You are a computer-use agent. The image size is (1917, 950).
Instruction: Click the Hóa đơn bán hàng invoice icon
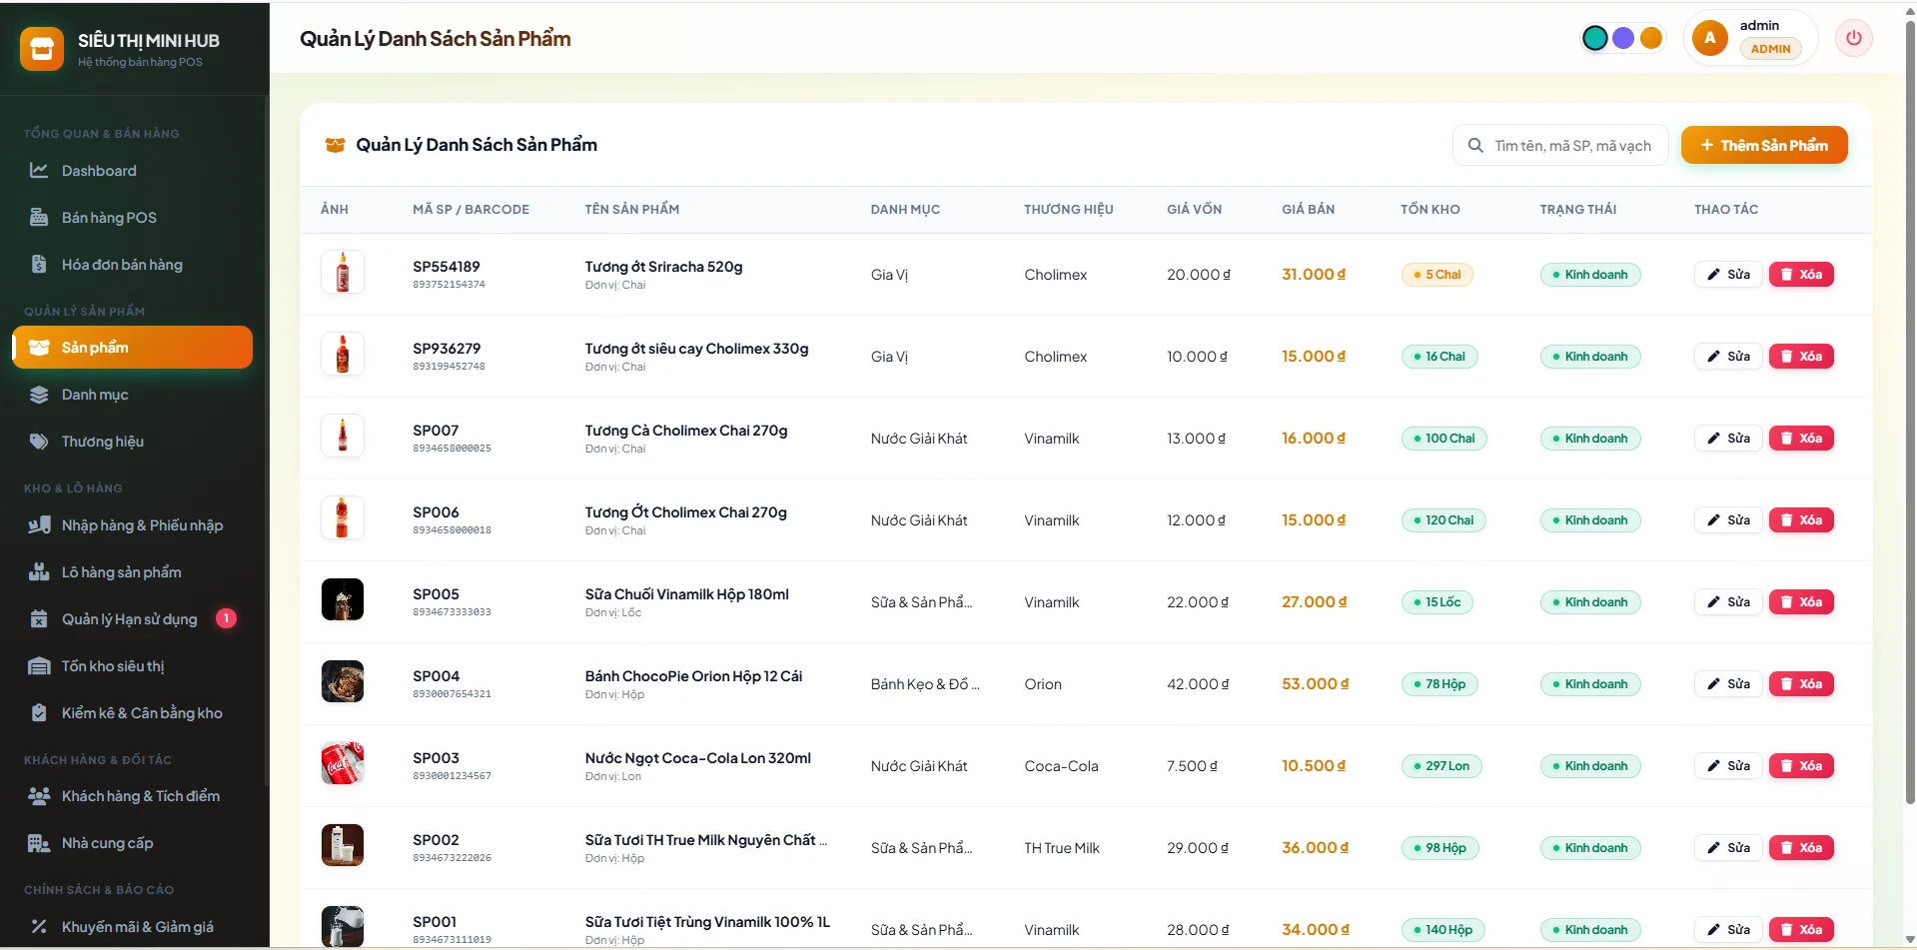click(x=39, y=265)
